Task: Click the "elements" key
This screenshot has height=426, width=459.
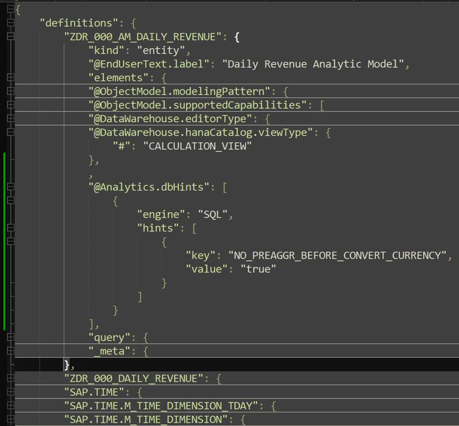Action: [x=118, y=77]
